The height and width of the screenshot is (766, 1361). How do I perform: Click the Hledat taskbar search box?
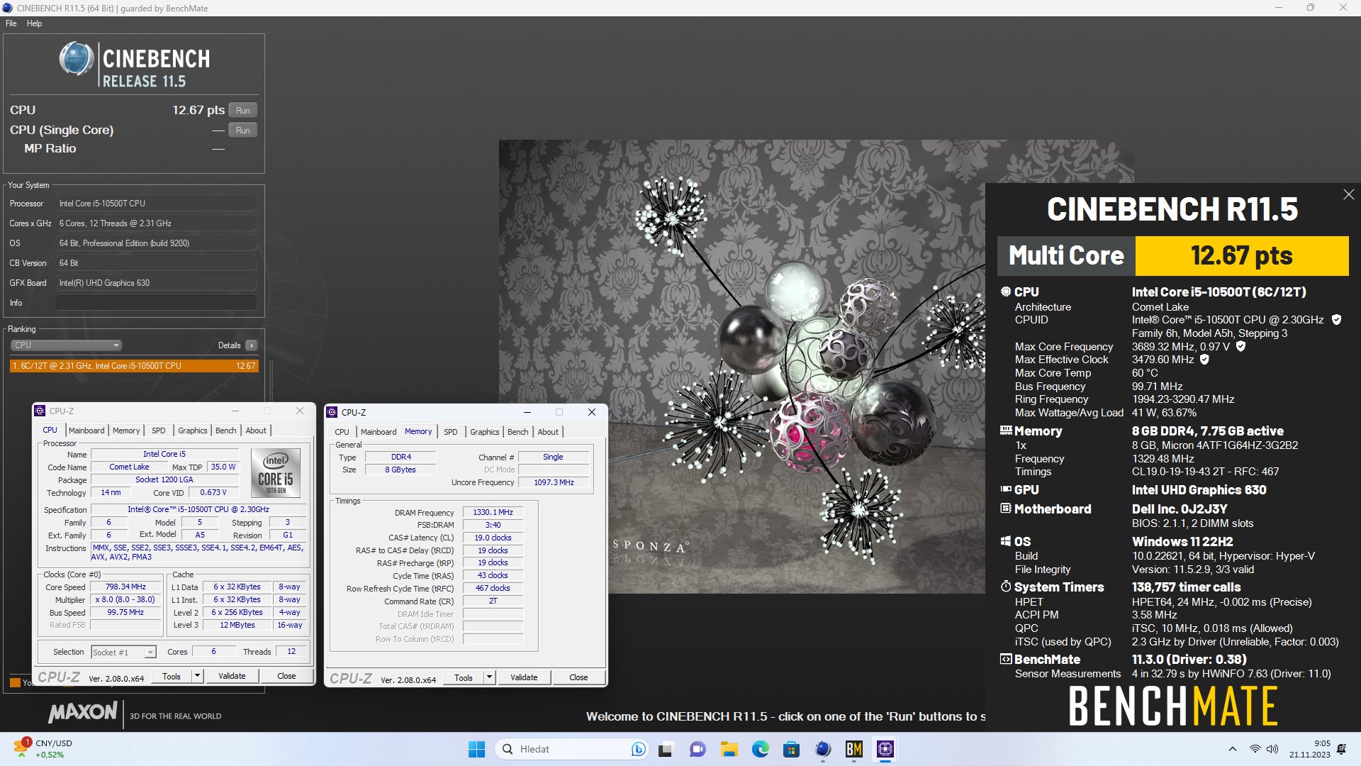[572, 749]
